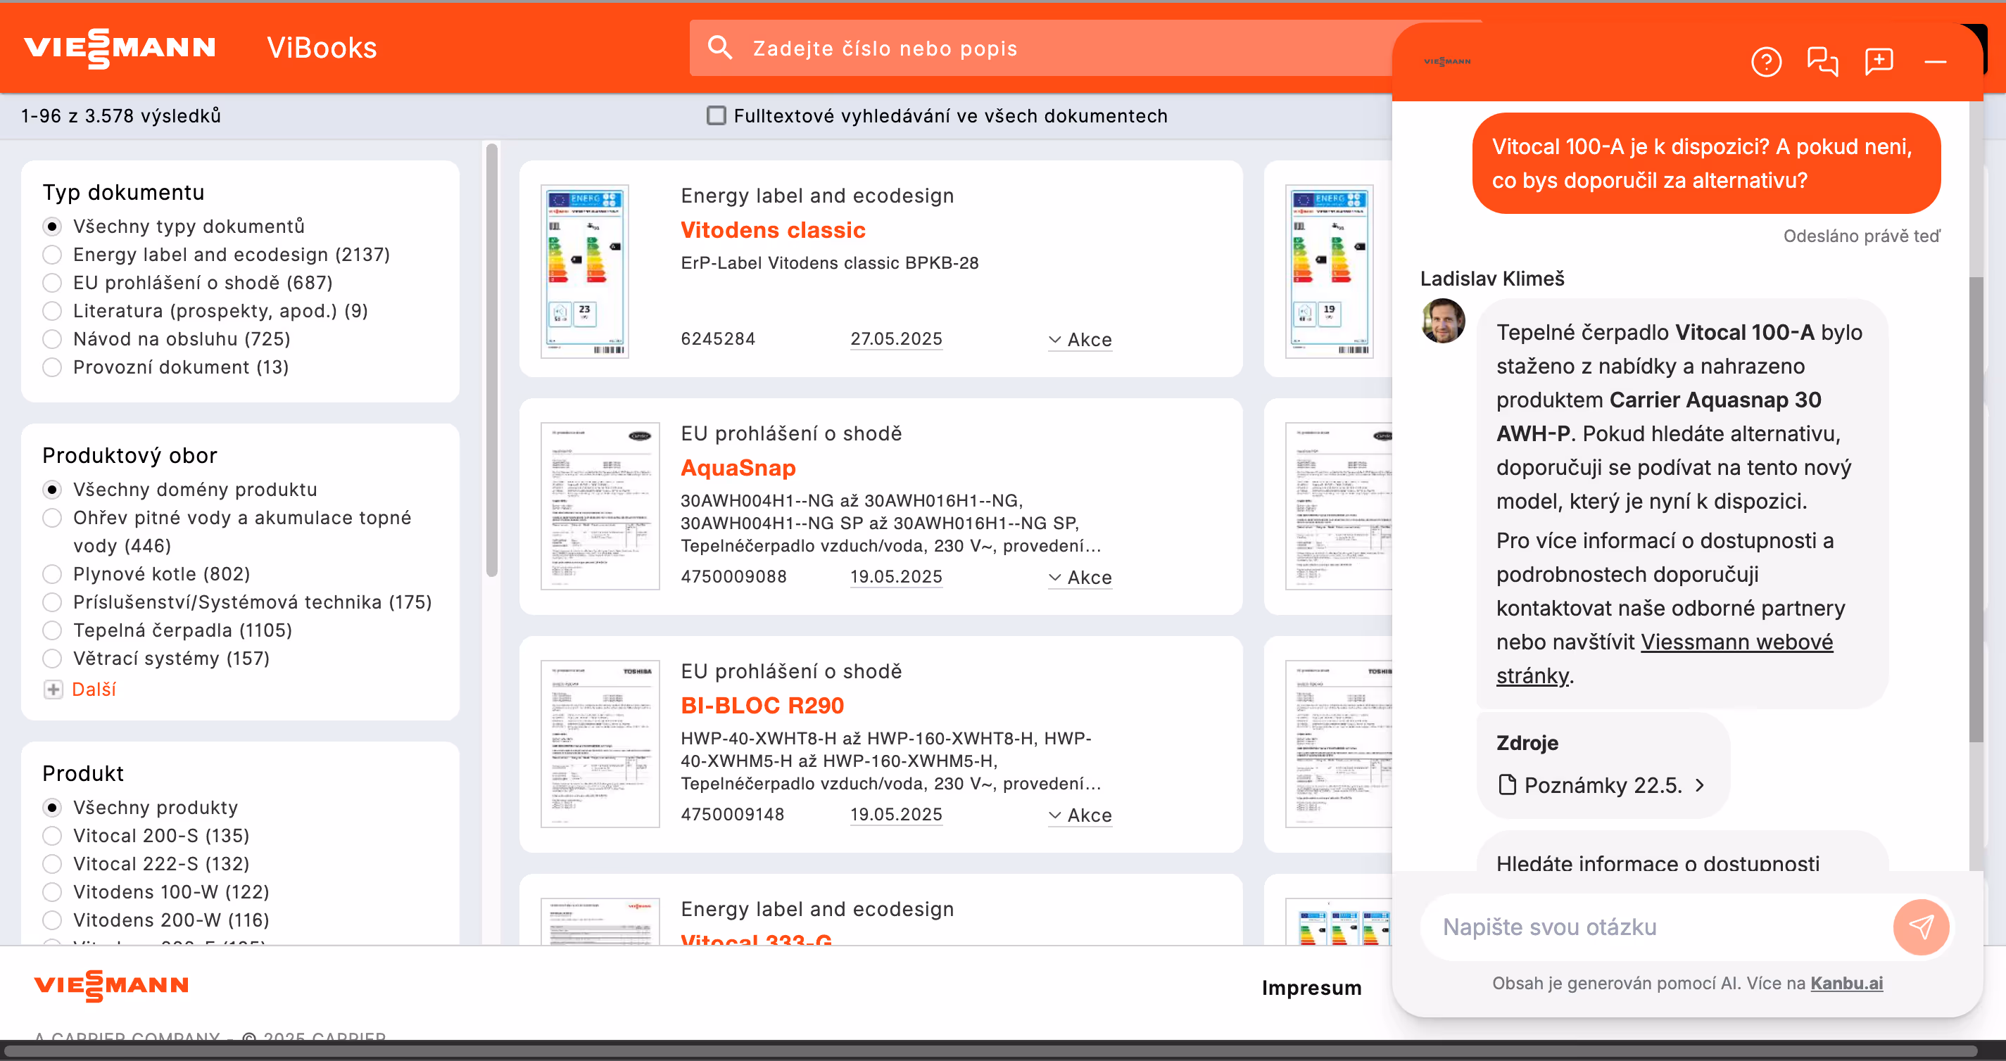
Task: Start a new chat with plus-bubble icon
Action: (1879, 61)
